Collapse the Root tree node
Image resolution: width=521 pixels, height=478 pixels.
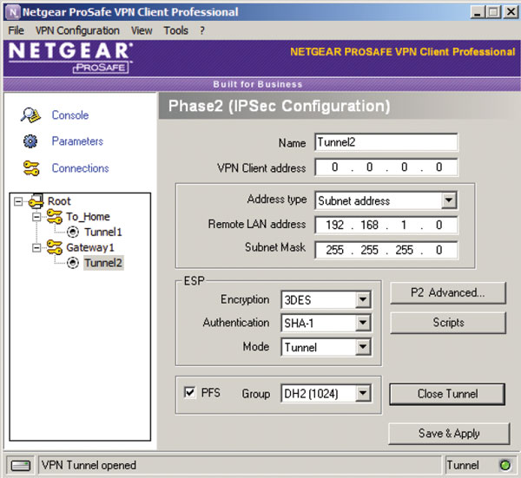pos(18,201)
